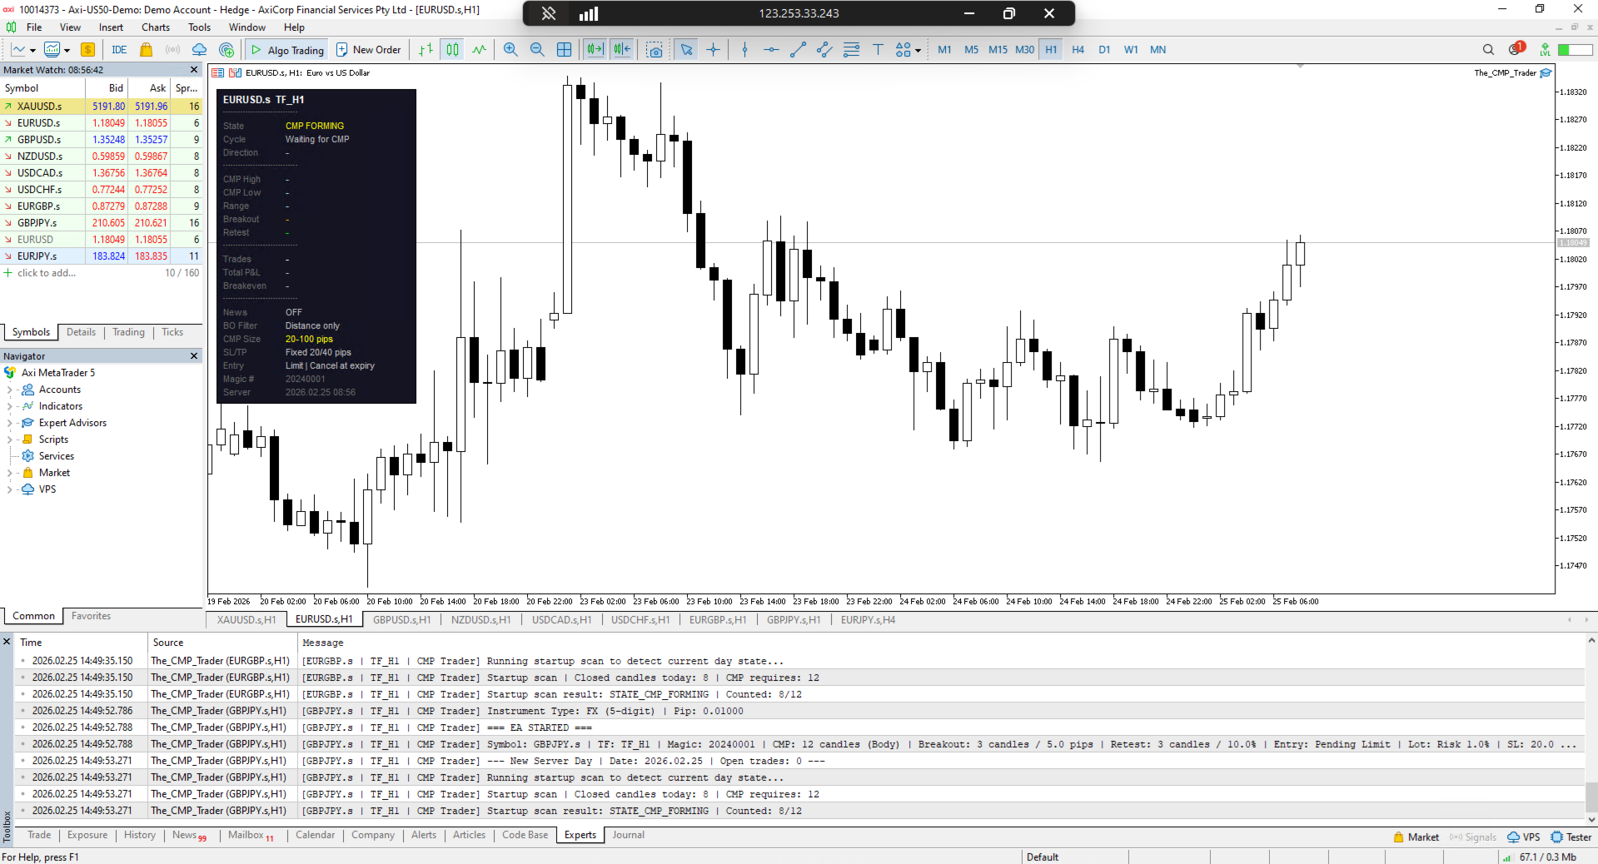This screenshot has height=864, width=1598.
Task: Open Favorites tab in Navigator
Action: coord(91,616)
